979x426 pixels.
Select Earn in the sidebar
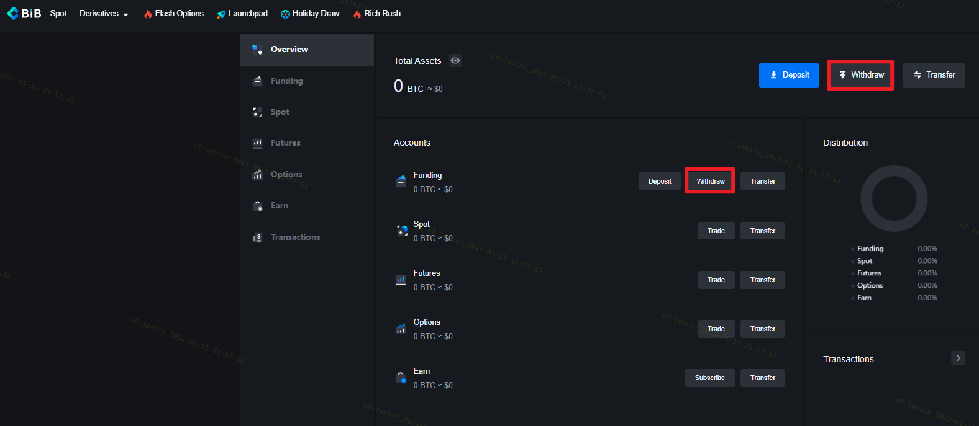coord(307,206)
